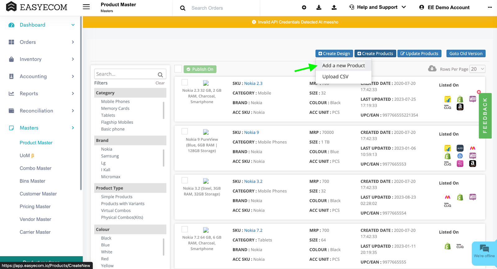Choose Add a new Product from menu

coord(344,66)
